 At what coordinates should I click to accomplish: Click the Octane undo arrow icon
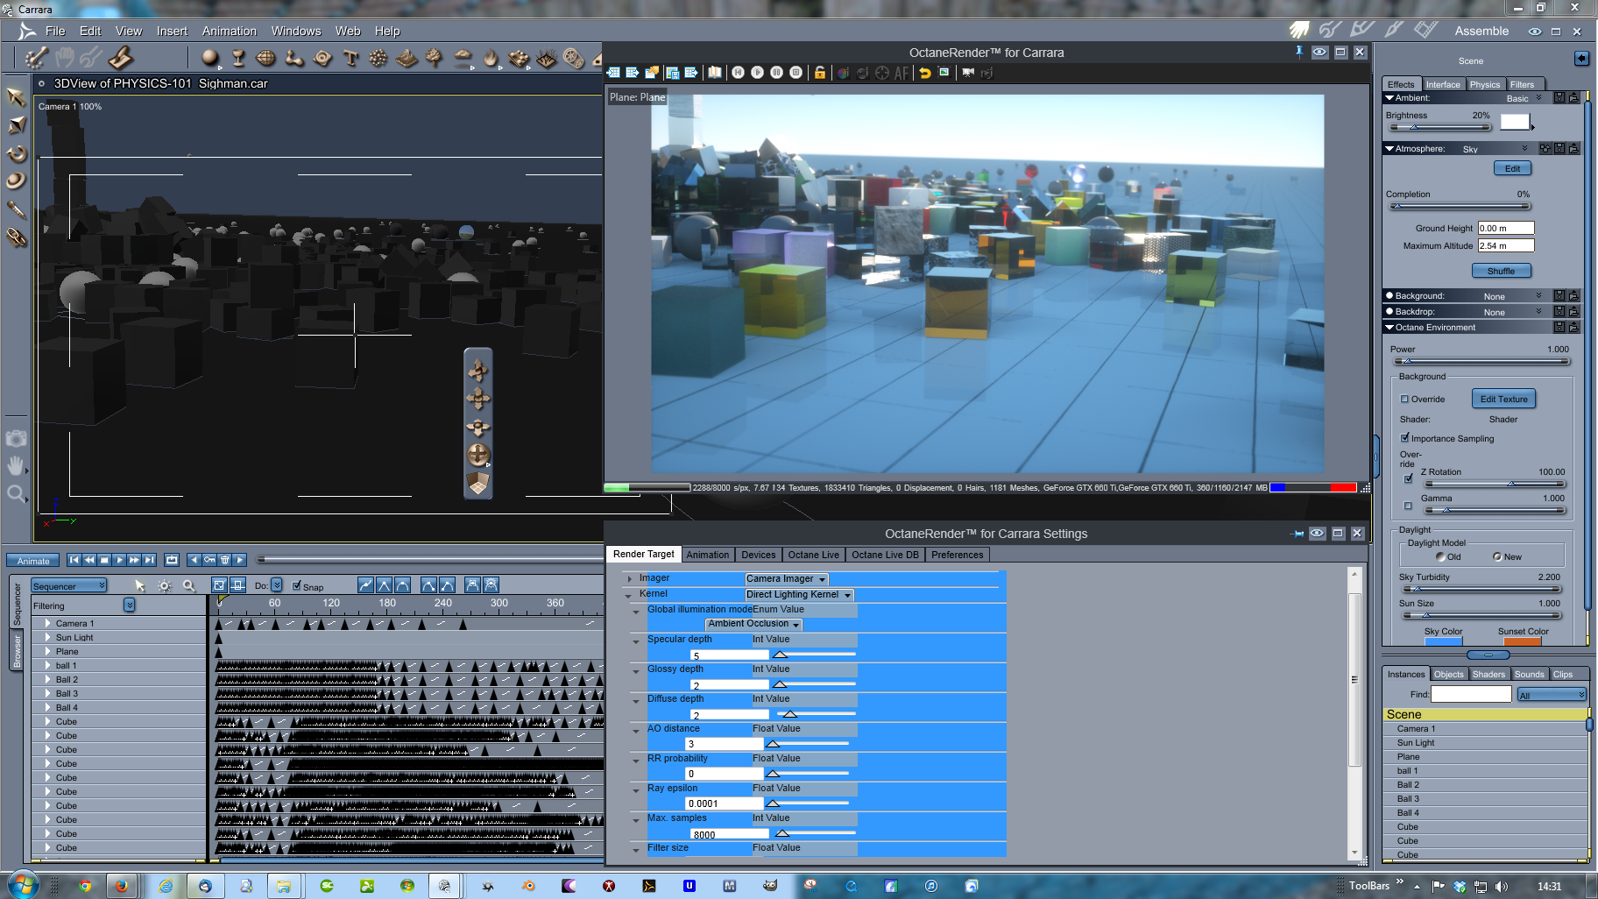point(924,73)
